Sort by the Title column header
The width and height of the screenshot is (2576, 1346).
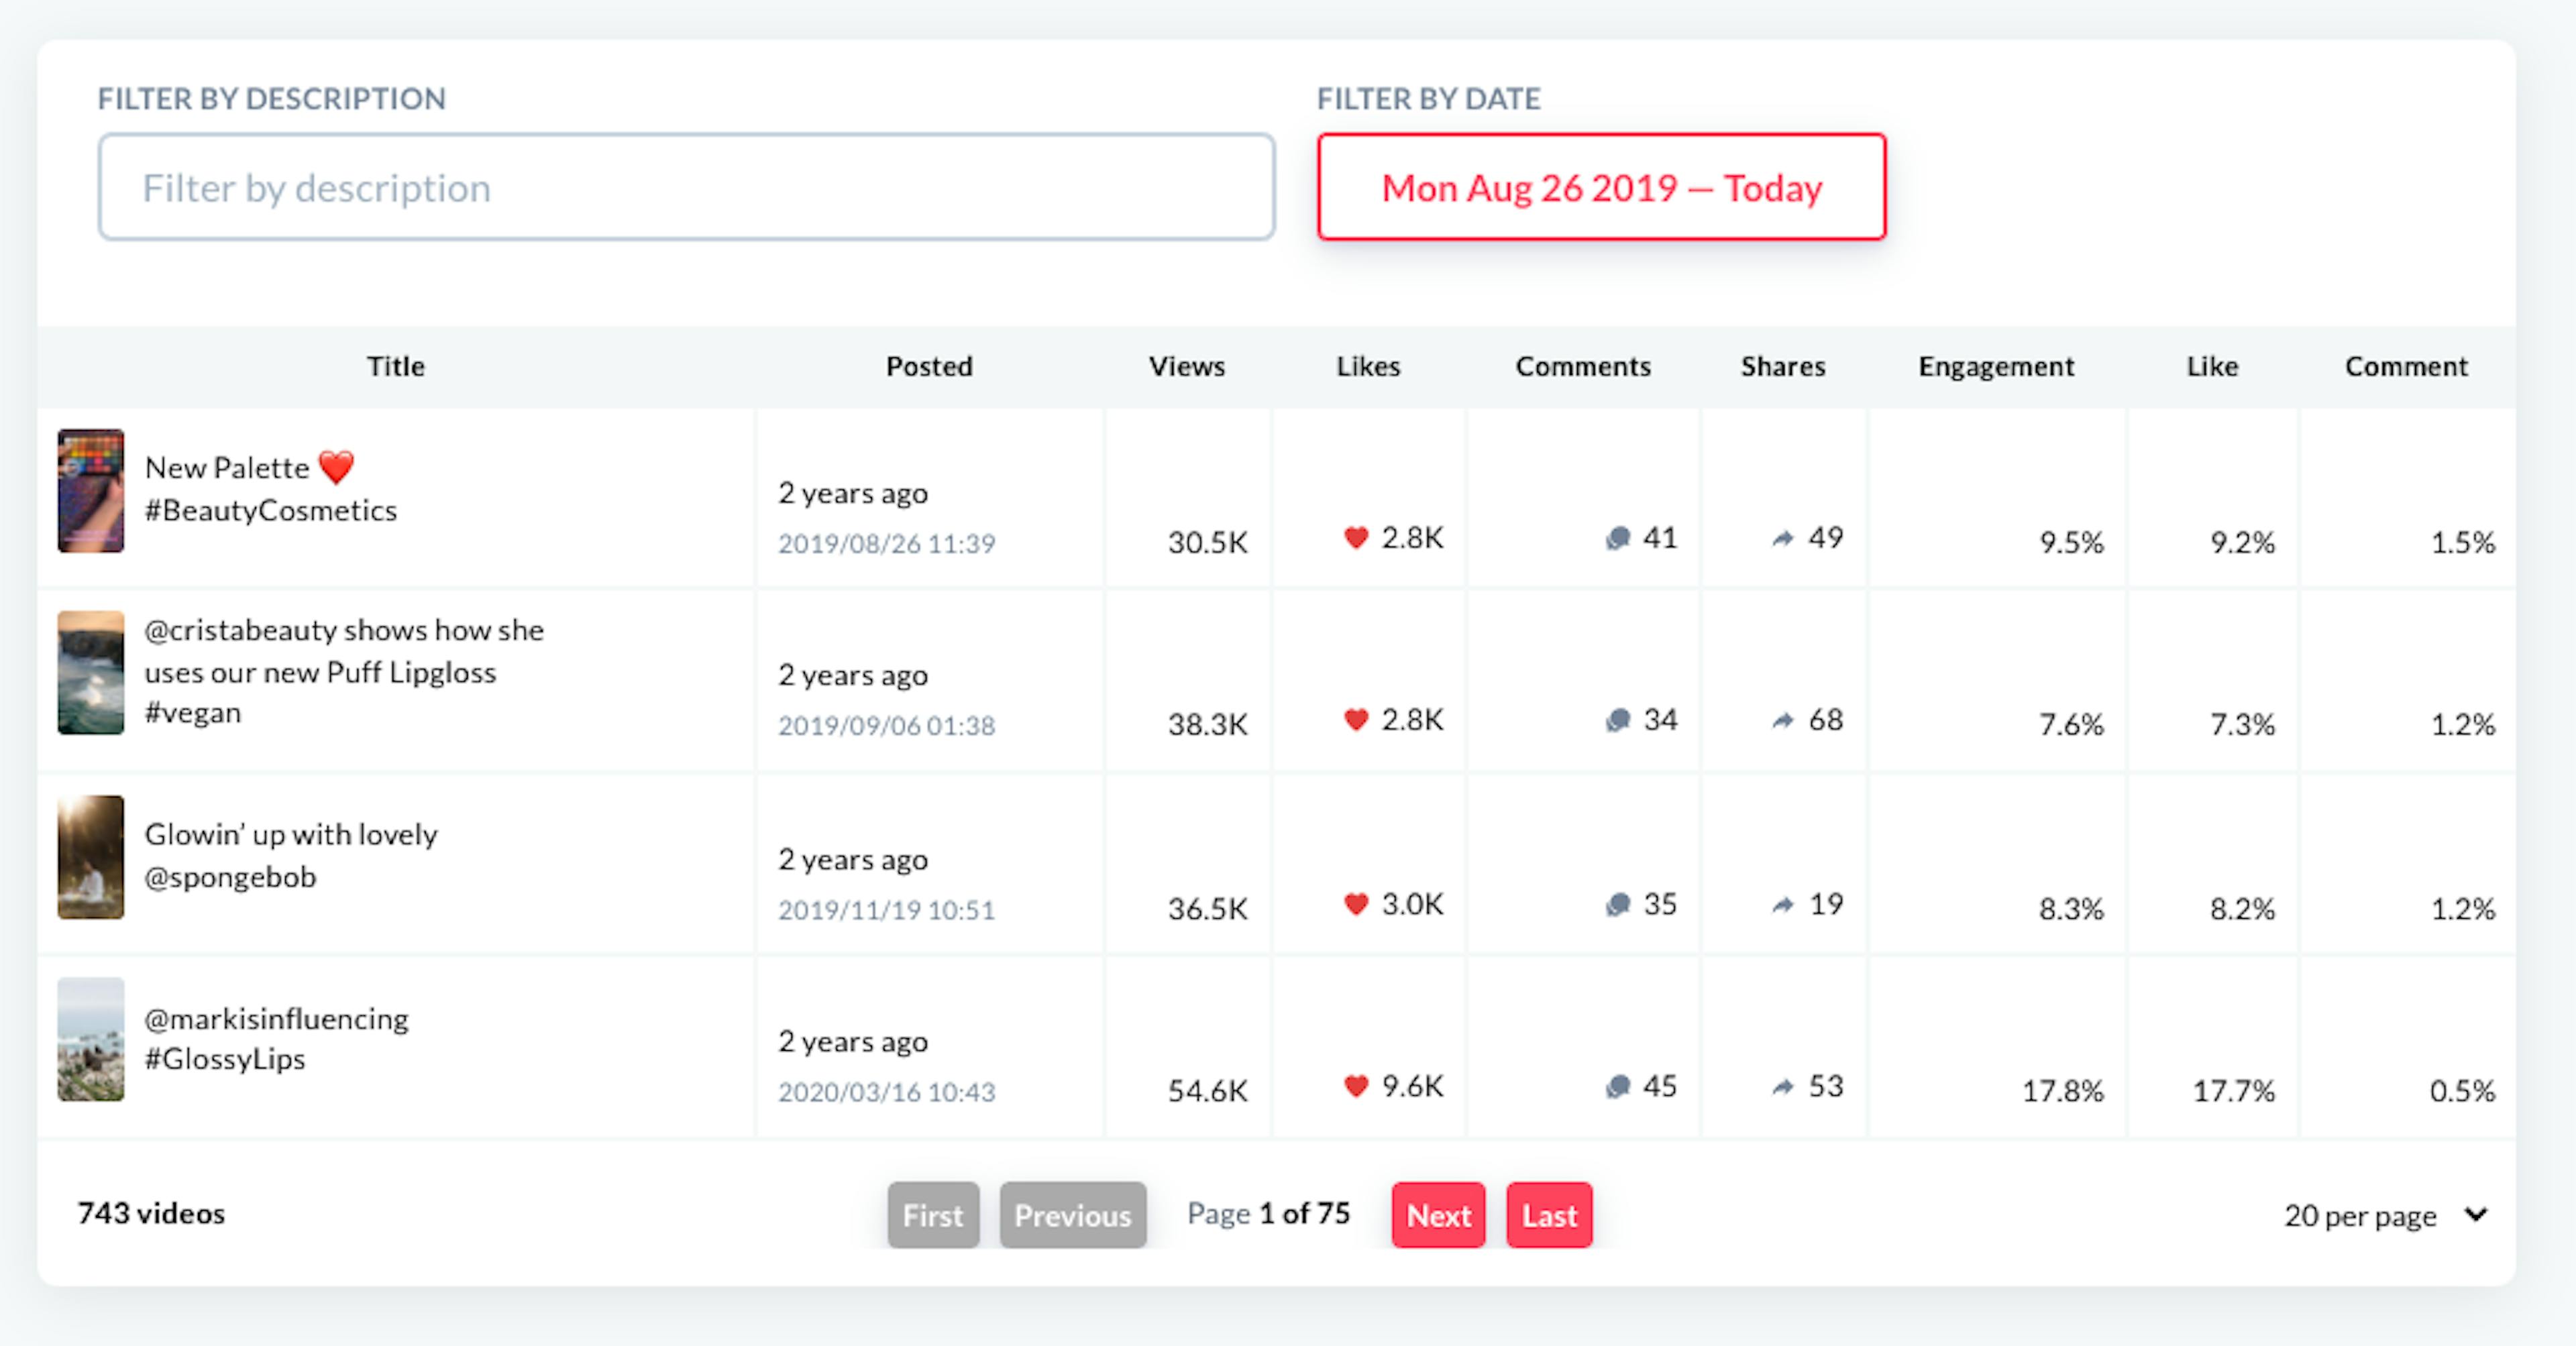click(395, 366)
